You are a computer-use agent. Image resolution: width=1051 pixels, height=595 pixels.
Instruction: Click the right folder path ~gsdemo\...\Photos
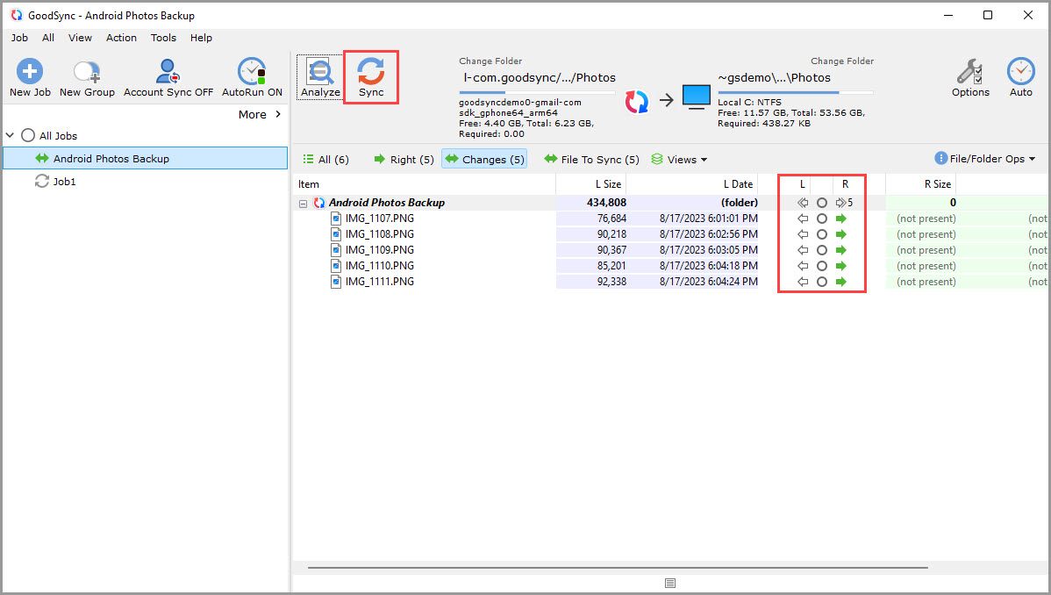click(774, 78)
